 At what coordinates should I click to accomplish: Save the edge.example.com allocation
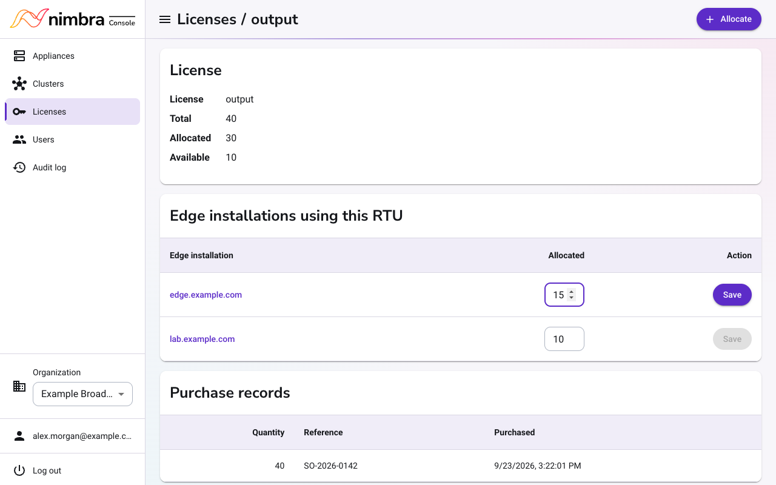point(732,295)
